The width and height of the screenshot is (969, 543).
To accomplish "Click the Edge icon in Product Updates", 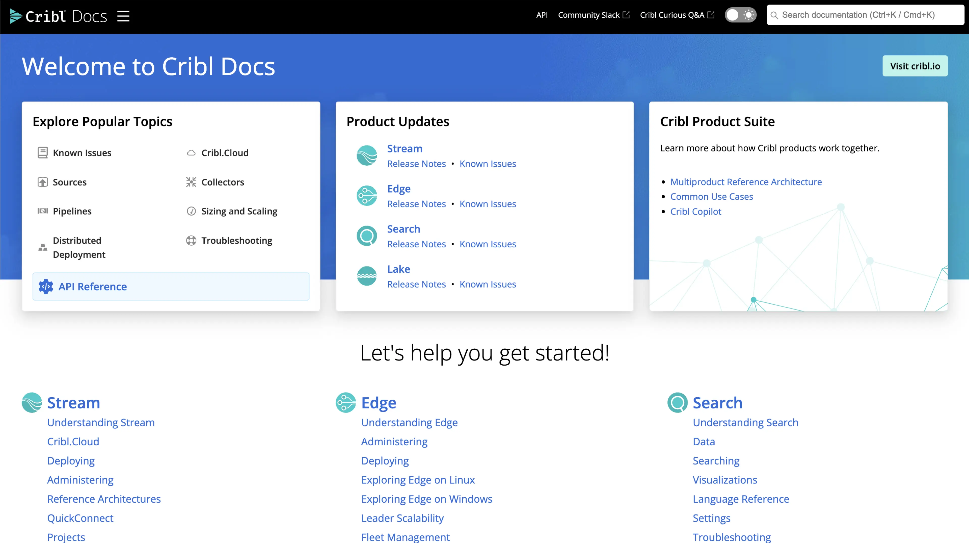I will tap(367, 196).
